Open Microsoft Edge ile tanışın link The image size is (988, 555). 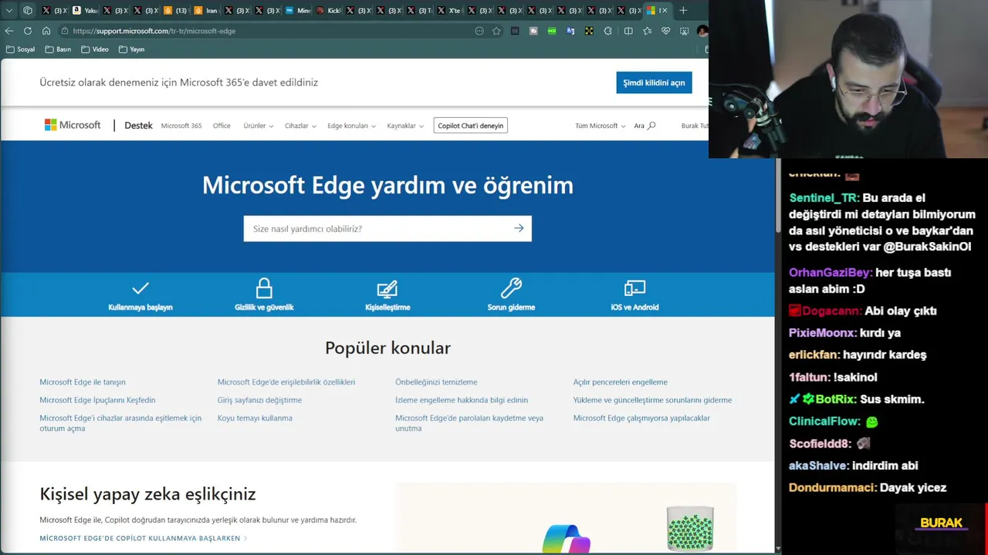[x=83, y=382]
